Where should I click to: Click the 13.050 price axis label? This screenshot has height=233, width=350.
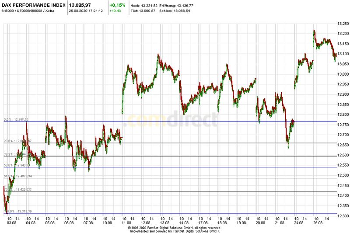[343, 64]
